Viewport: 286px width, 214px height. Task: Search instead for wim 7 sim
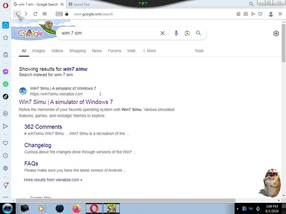(x=63, y=75)
